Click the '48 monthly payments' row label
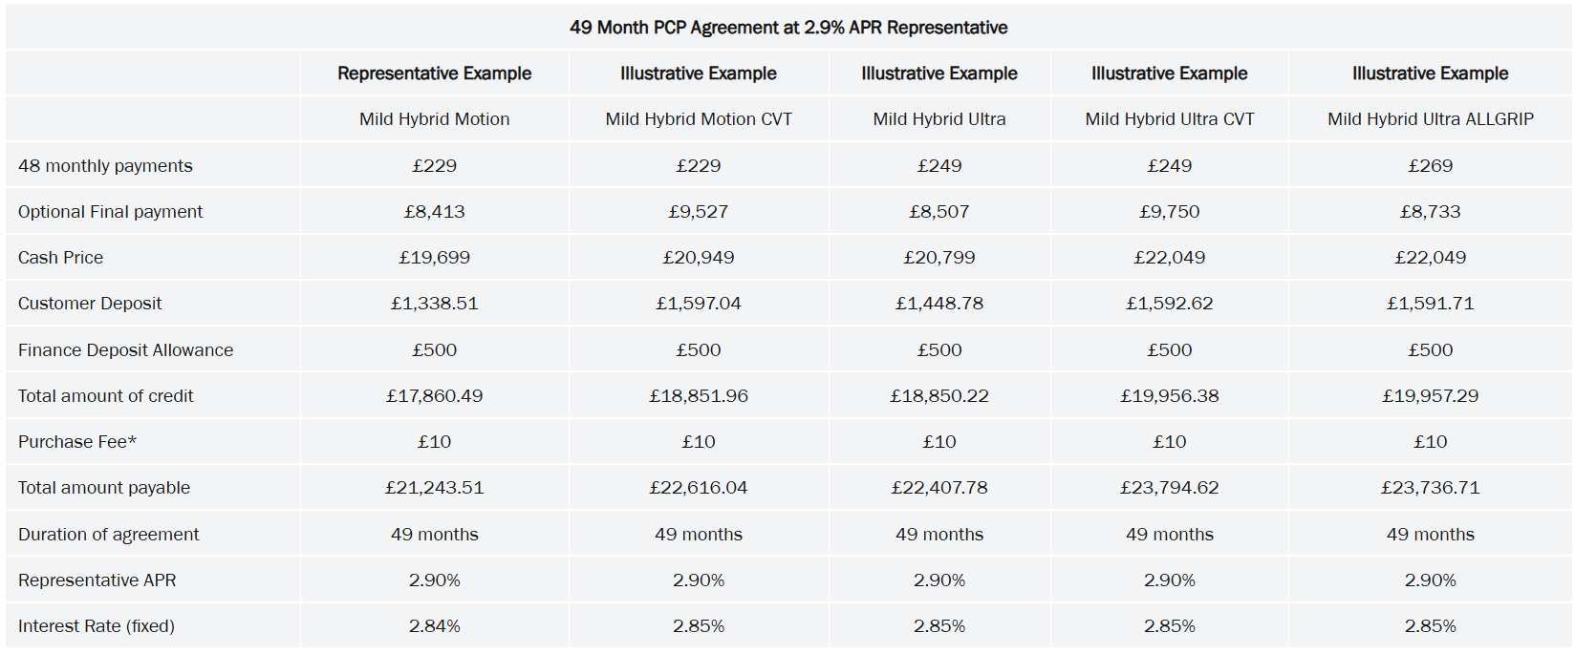1575x654 pixels. coord(105,166)
